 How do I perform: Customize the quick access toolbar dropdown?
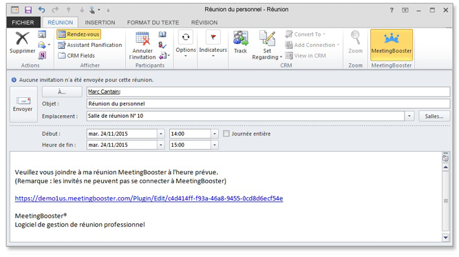[108, 10]
